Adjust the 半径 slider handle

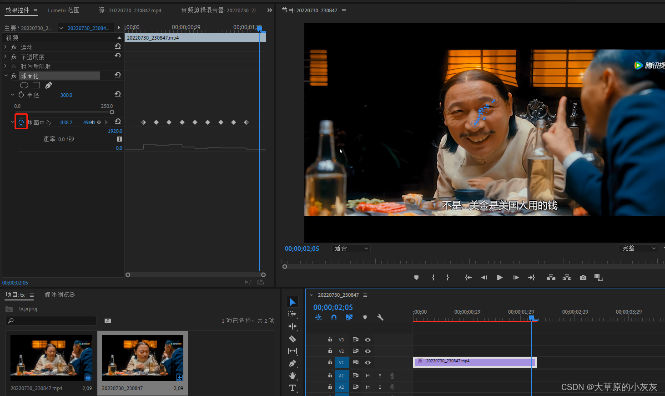tap(112, 112)
